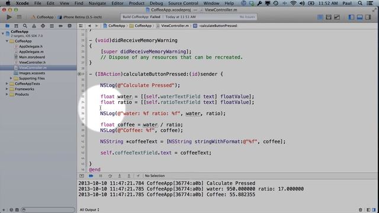Show only recent files filter icon
Screen dimensions: 379x213
click(x=11, y=210)
